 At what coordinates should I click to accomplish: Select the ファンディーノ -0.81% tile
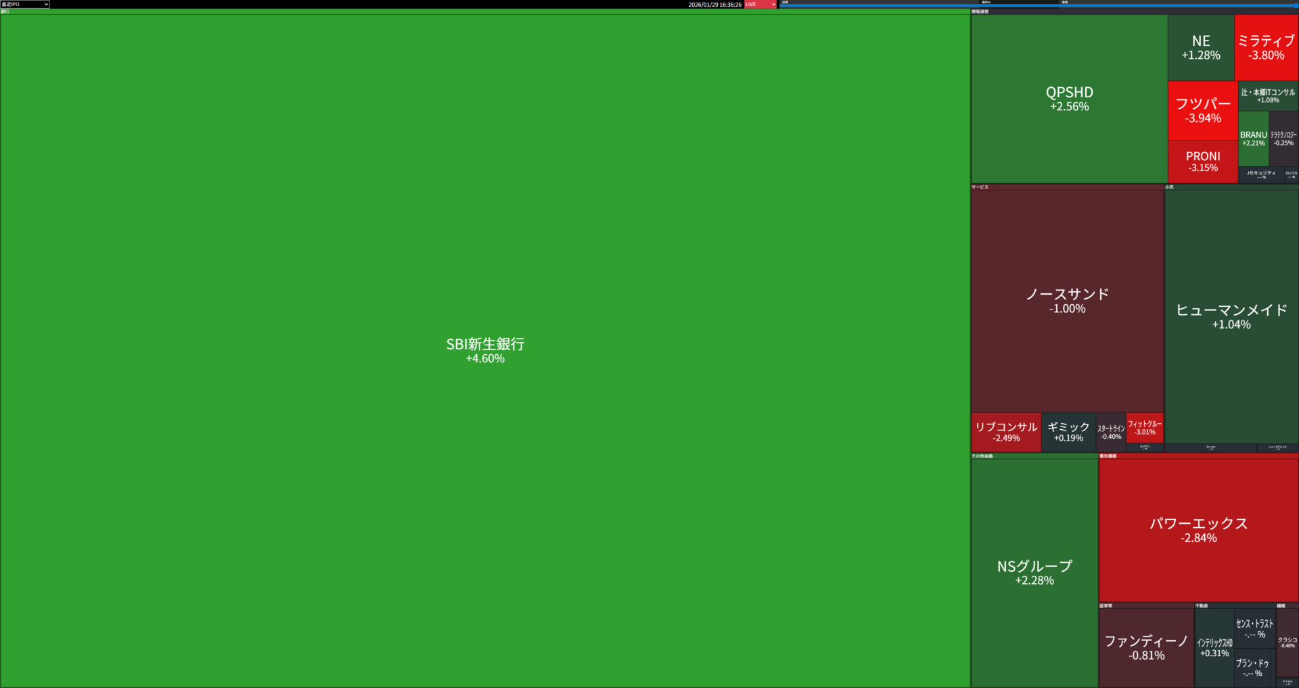[1146, 647]
